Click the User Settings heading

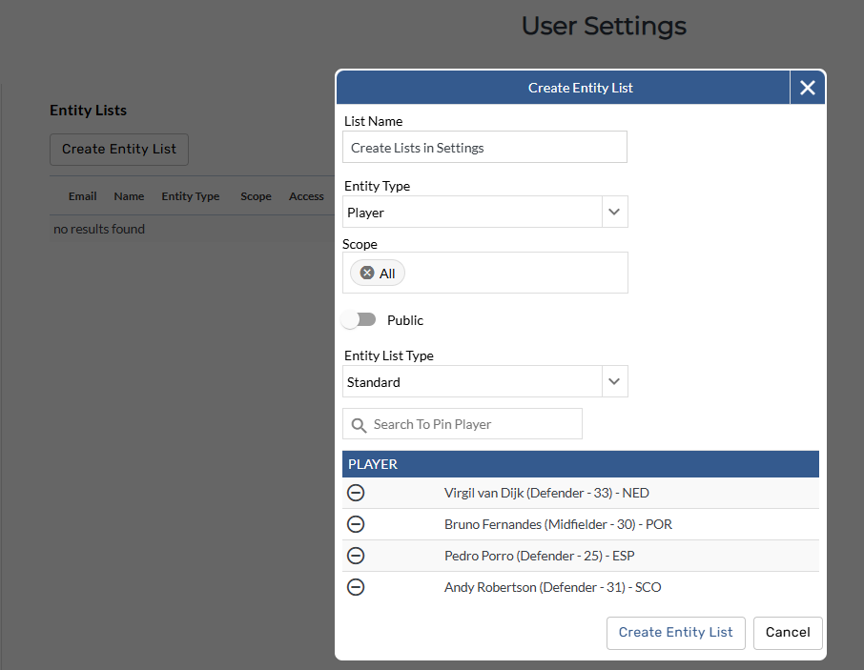tap(604, 26)
